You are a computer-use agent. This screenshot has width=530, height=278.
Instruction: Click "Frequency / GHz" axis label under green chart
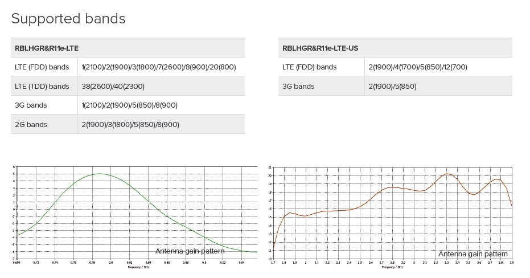139,267
